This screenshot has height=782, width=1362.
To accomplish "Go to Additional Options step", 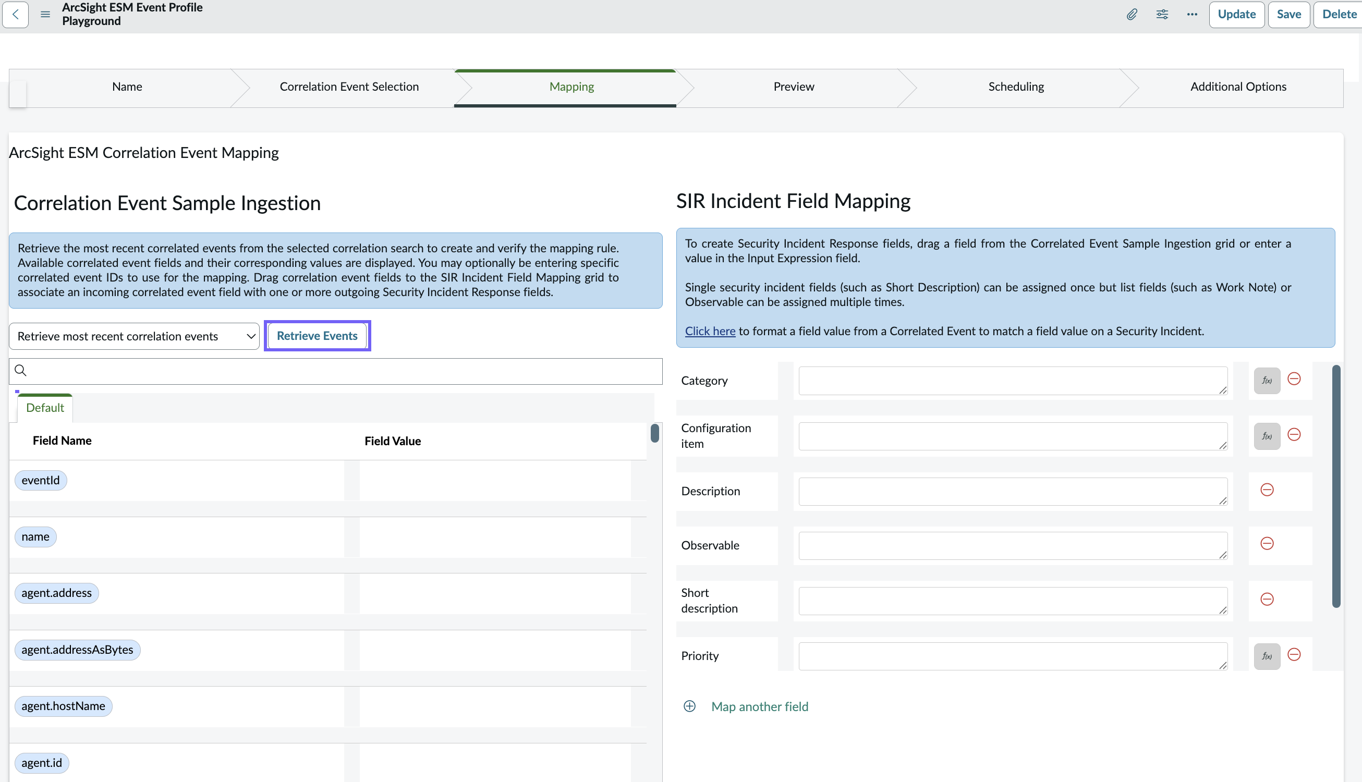I will 1238,87.
